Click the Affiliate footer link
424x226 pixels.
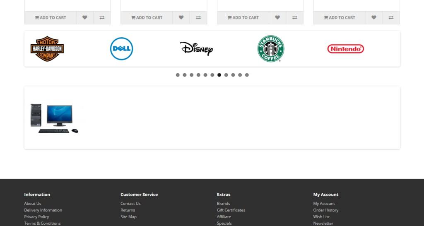click(224, 216)
